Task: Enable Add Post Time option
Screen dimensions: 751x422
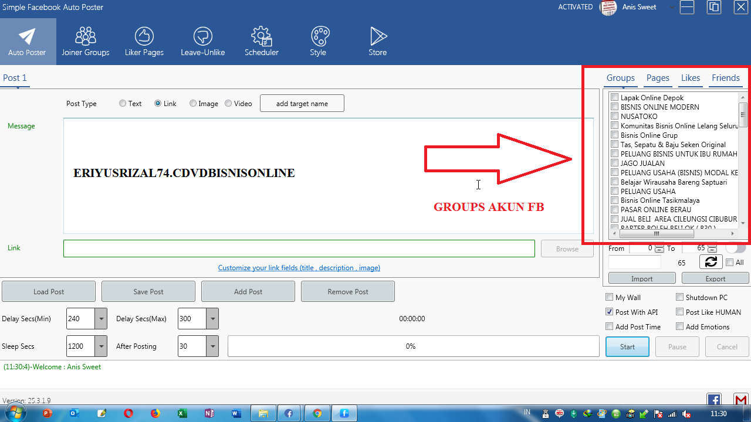Action: pos(610,326)
